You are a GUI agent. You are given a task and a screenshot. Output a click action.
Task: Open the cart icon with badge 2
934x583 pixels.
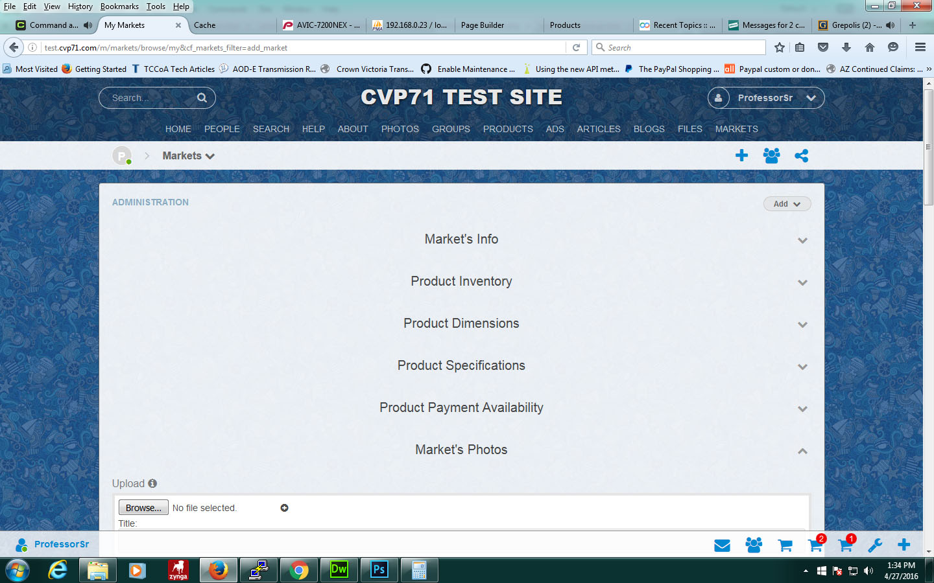pos(815,544)
